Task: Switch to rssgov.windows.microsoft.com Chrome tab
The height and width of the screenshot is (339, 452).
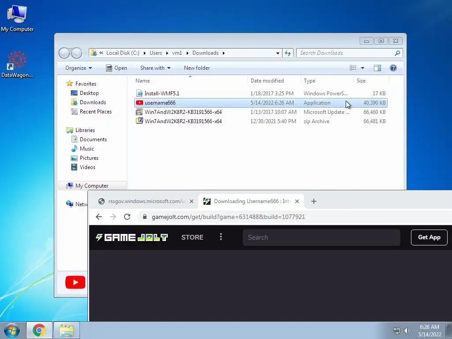Action: pyautogui.click(x=146, y=201)
